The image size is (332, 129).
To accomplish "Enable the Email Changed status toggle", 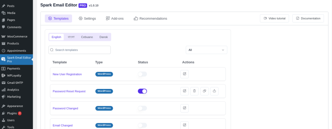I will 142,125.
